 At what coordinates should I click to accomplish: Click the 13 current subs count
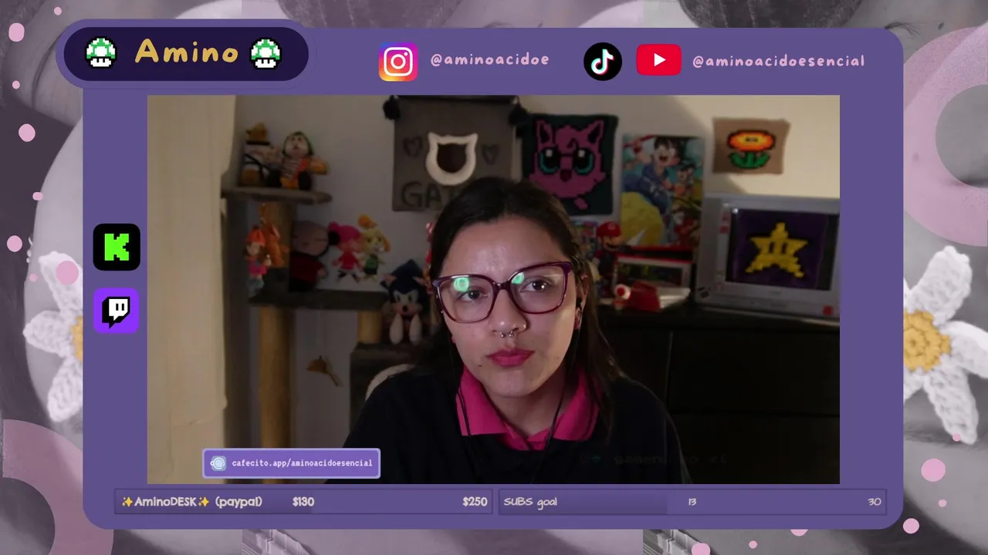pyautogui.click(x=692, y=502)
